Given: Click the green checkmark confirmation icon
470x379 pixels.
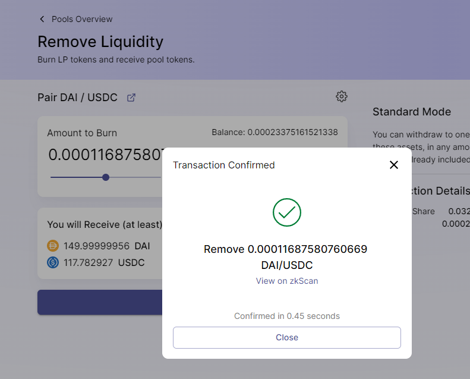Looking at the screenshot, I should (x=287, y=212).
